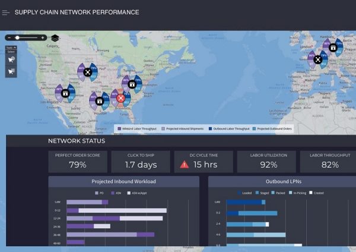Open the Perfect Order Score 79% card

(78, 160)
